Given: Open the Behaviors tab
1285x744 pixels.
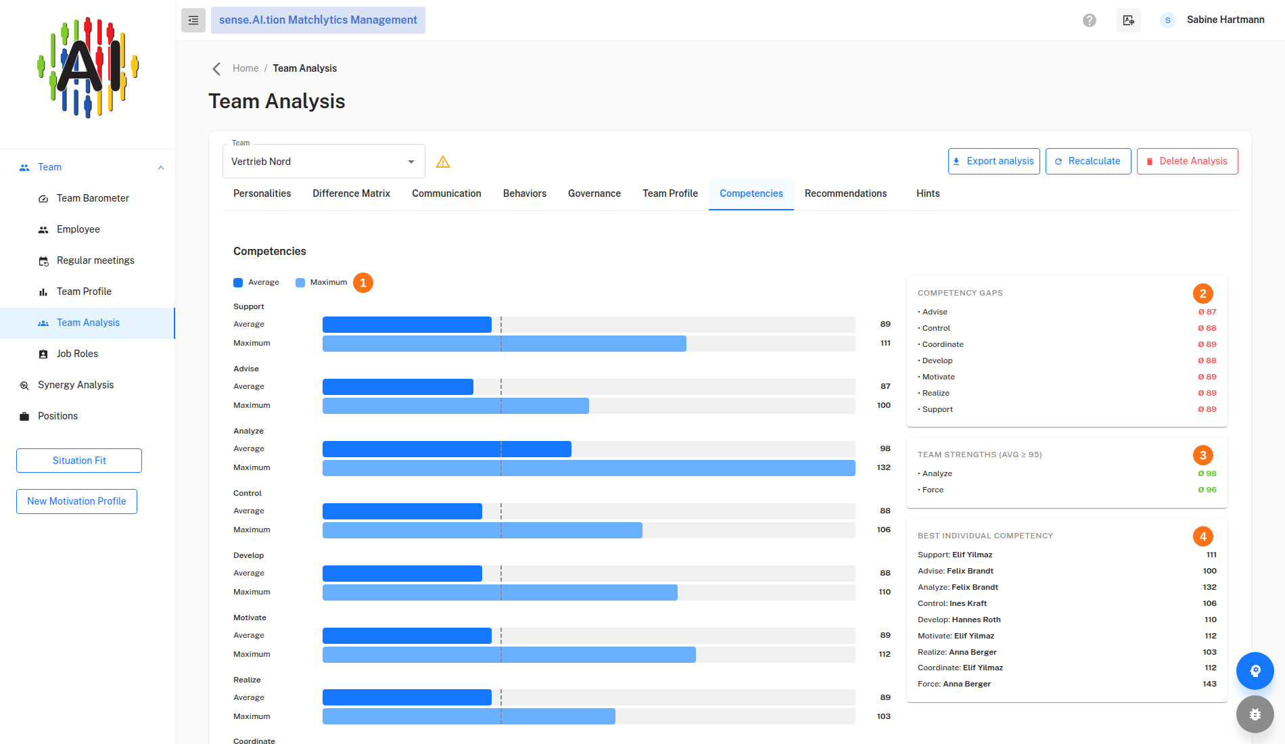Looking at the screenshot, I should coord(525,194).
